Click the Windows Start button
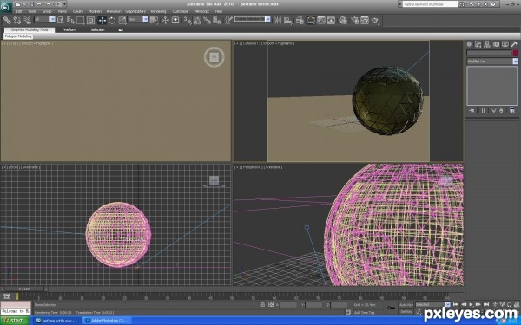The width and height of the screenshot is (521, 325). [15, 321]
